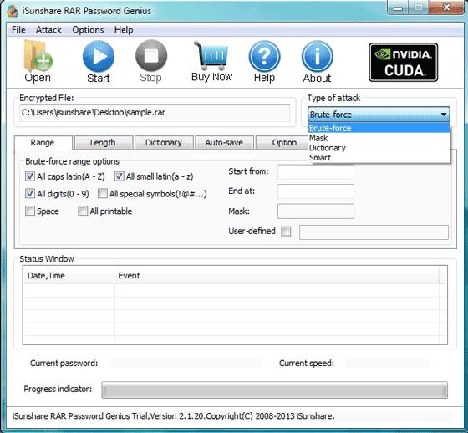Click the application icon in title bar
This screenshot has height=433, width=468.
click(13, 11)
